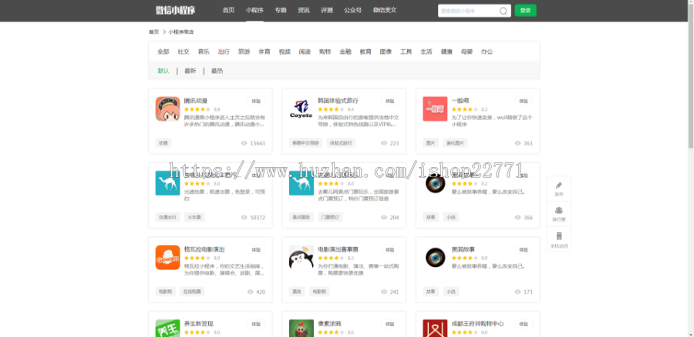Click the star rating of 电影演出赛事票
Viewport: 694px width, 337px height.
click(331, 258)
